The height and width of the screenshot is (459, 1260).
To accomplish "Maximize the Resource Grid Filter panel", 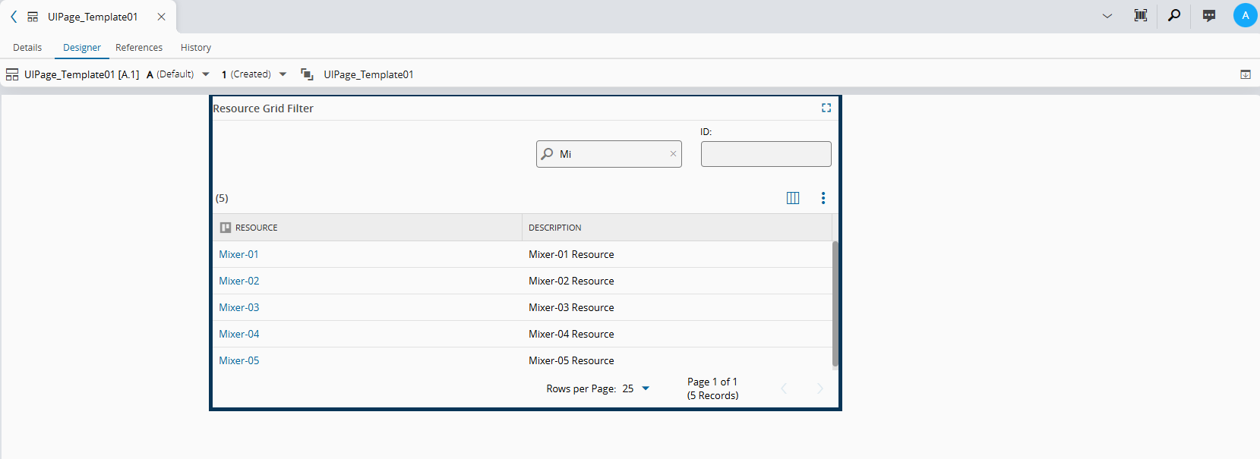I will click(826, 108).
